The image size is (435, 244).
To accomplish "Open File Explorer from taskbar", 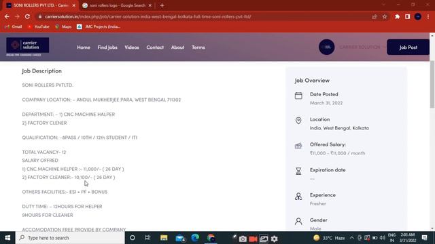I will click(x=164, y=238).
